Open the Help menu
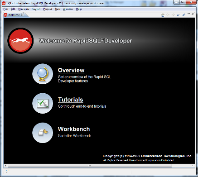This screenshot has height=177, width=198. click(x=79, y=9)
